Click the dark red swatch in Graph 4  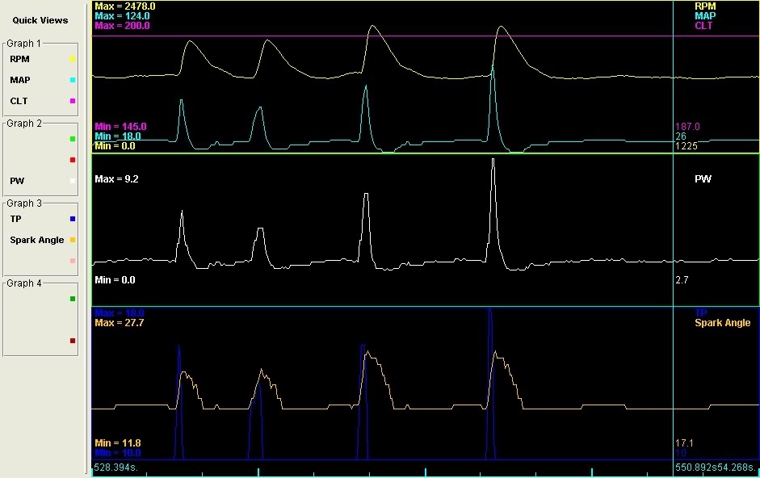[x=73, y=341]
